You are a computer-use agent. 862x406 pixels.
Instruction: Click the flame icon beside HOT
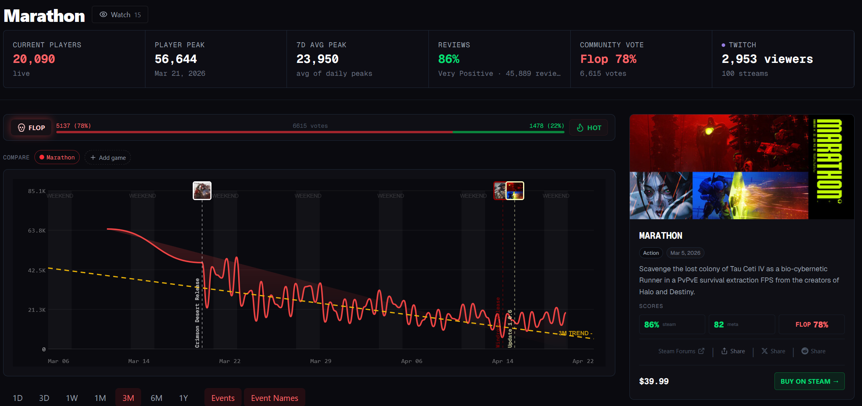580,128
